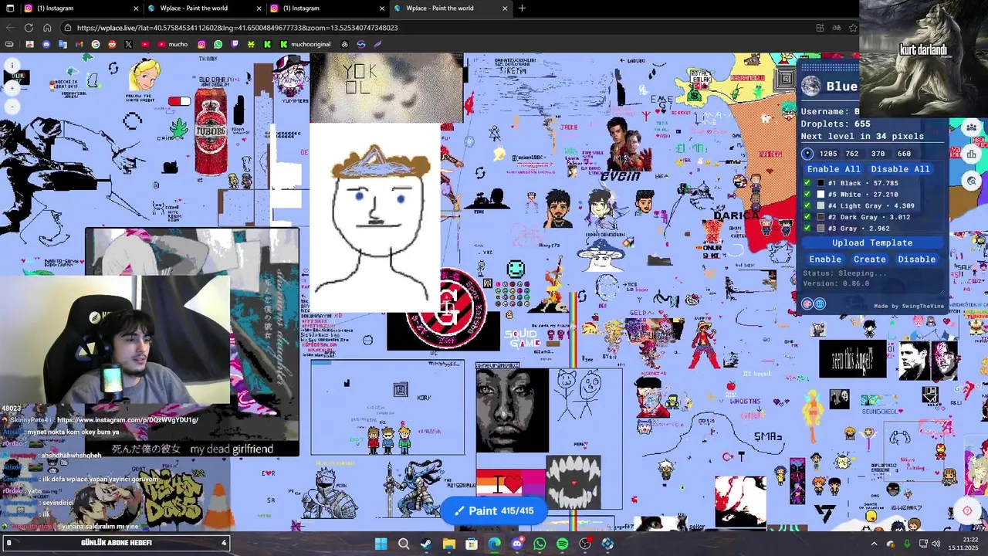The image size is (988, 556).
Task: Click the Upload Template button
Action: pyautogui.click(x=872, y=242)
